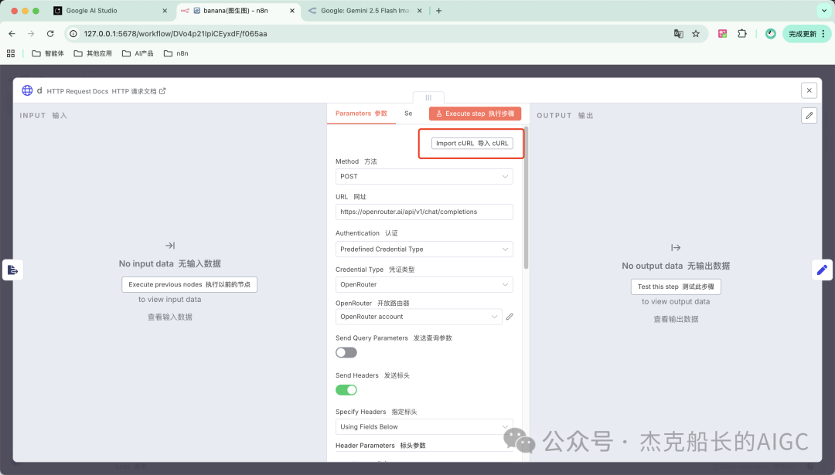
Task: Edit OpenRouter credential with pencil icon
Action: (x=510, y=317)
